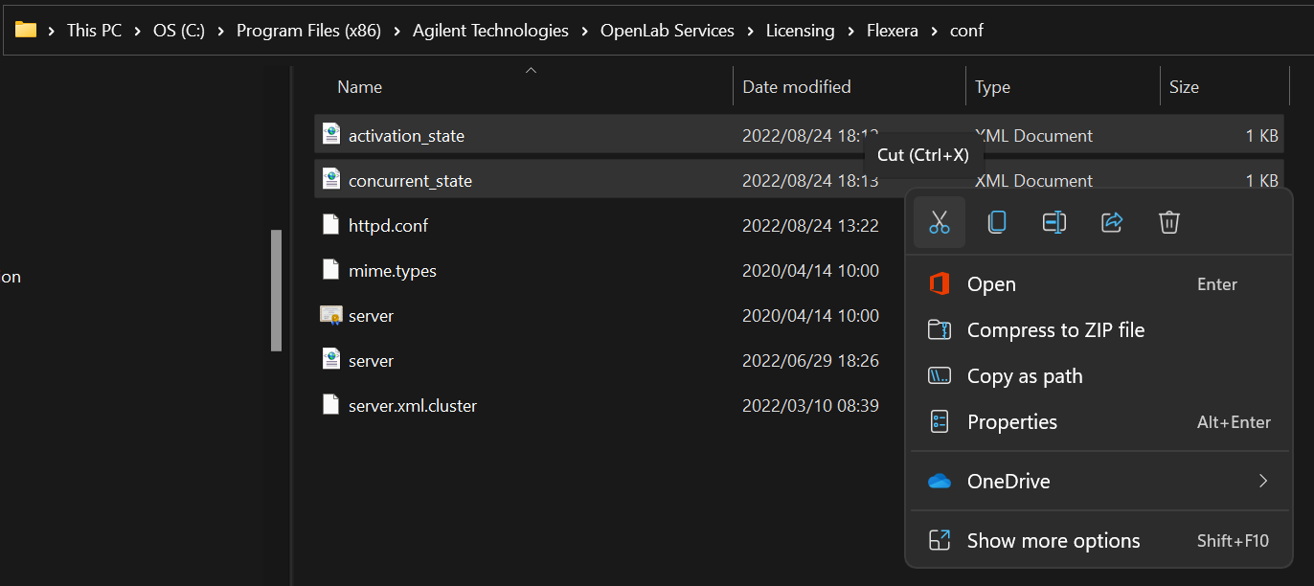Click Show more options entry
Screen dimensions: 1314x586
pos(1053,541)
